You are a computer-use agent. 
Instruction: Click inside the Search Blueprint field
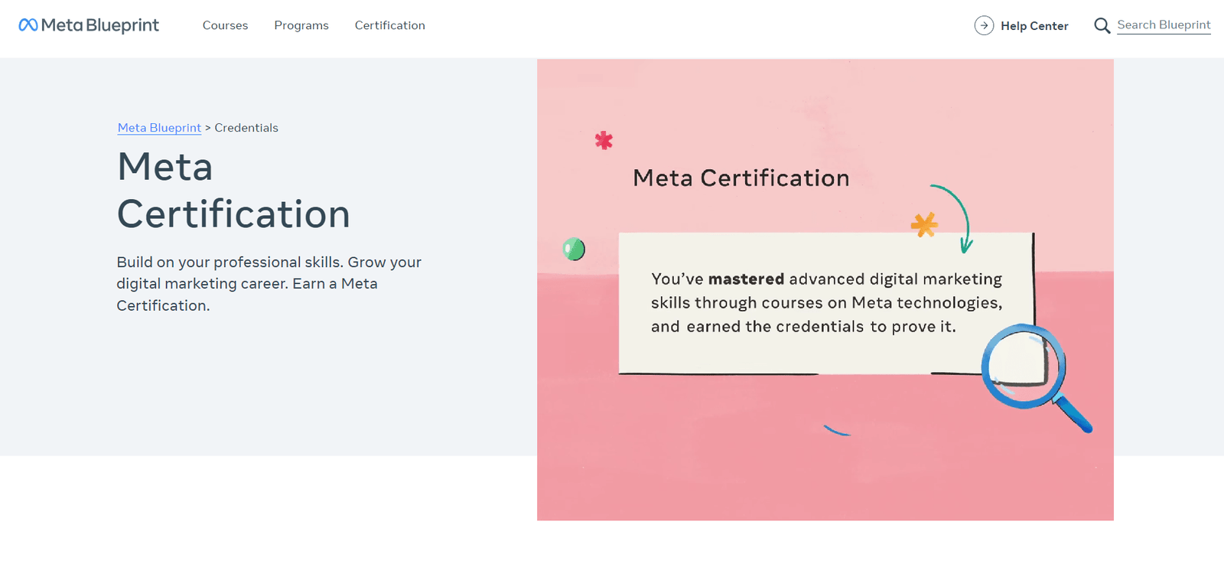tap(1164, 24)
